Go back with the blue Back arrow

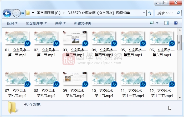click(7, 13)
